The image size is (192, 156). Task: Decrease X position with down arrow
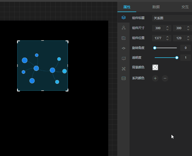[167, 39]
